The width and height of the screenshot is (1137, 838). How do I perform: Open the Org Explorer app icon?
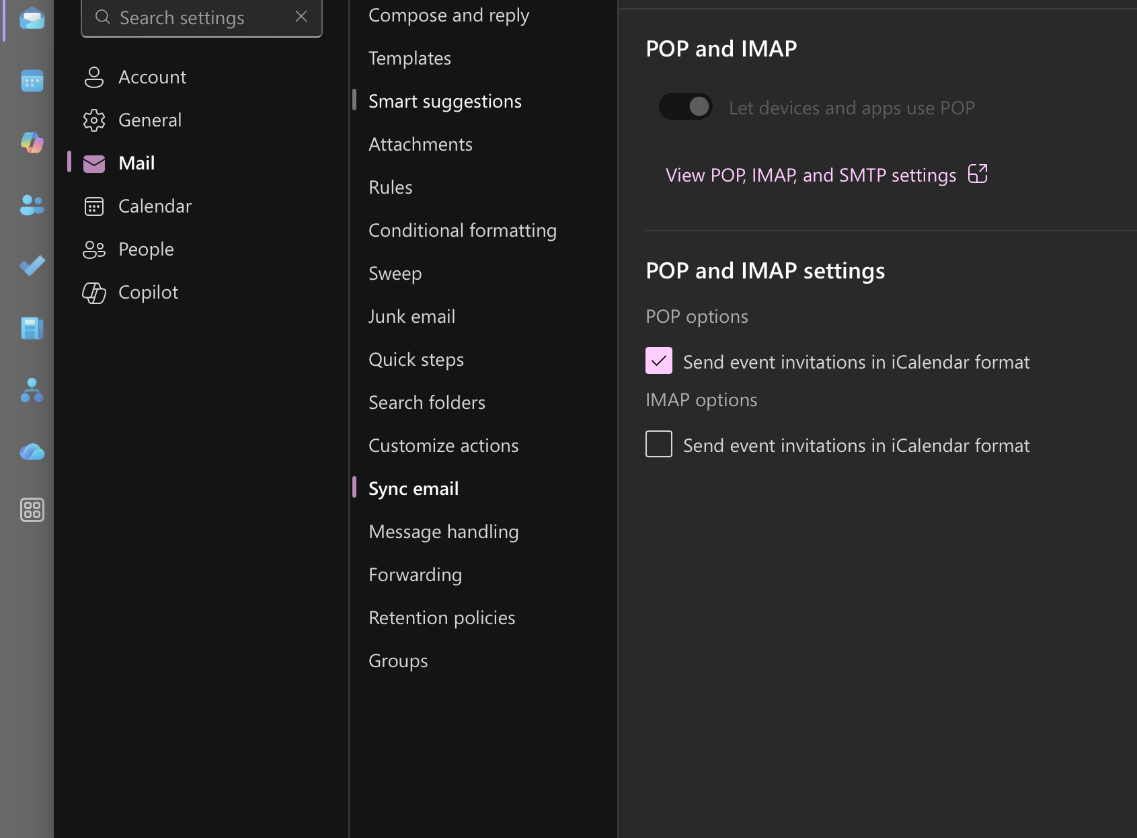point(32,390)
